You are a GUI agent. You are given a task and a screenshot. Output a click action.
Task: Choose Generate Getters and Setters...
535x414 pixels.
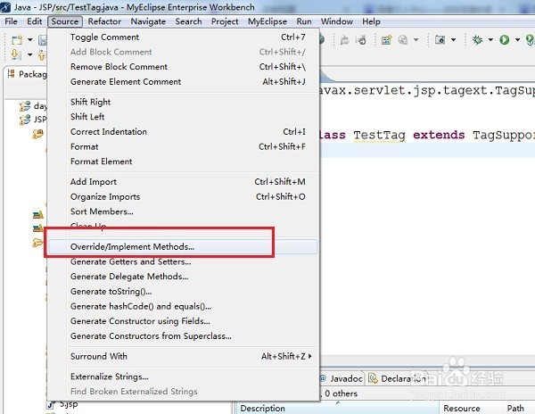pos(183,261)
